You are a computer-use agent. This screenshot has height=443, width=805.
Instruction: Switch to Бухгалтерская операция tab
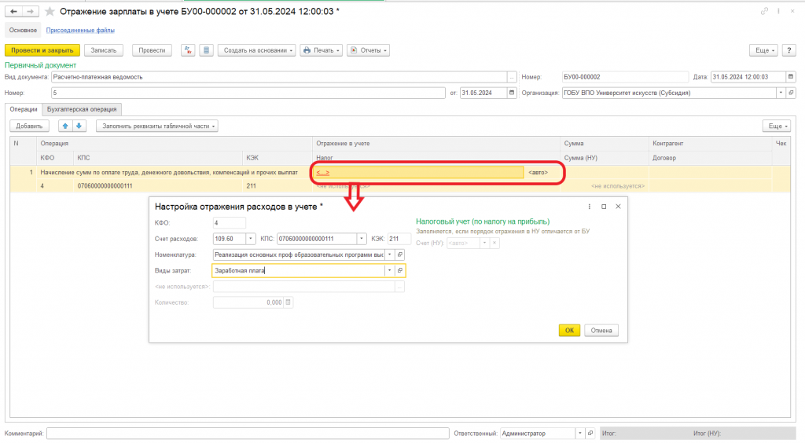coord(82,109)
